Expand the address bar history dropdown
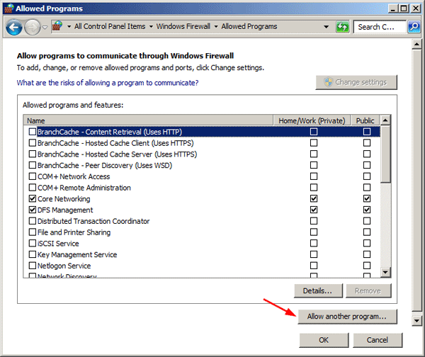Image resolution: width=425 pixels, height=357 pixels. coord(327,27)
